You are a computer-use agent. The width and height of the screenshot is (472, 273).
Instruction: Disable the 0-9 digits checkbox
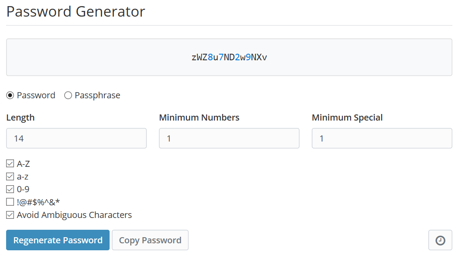tap(10, 189)
